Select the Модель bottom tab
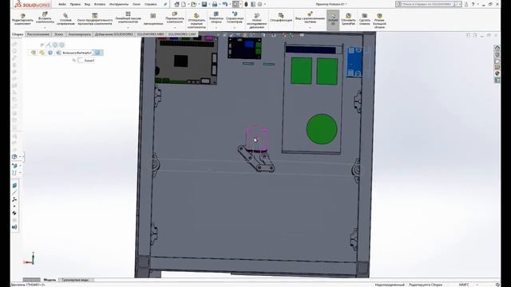 point(50,280)
